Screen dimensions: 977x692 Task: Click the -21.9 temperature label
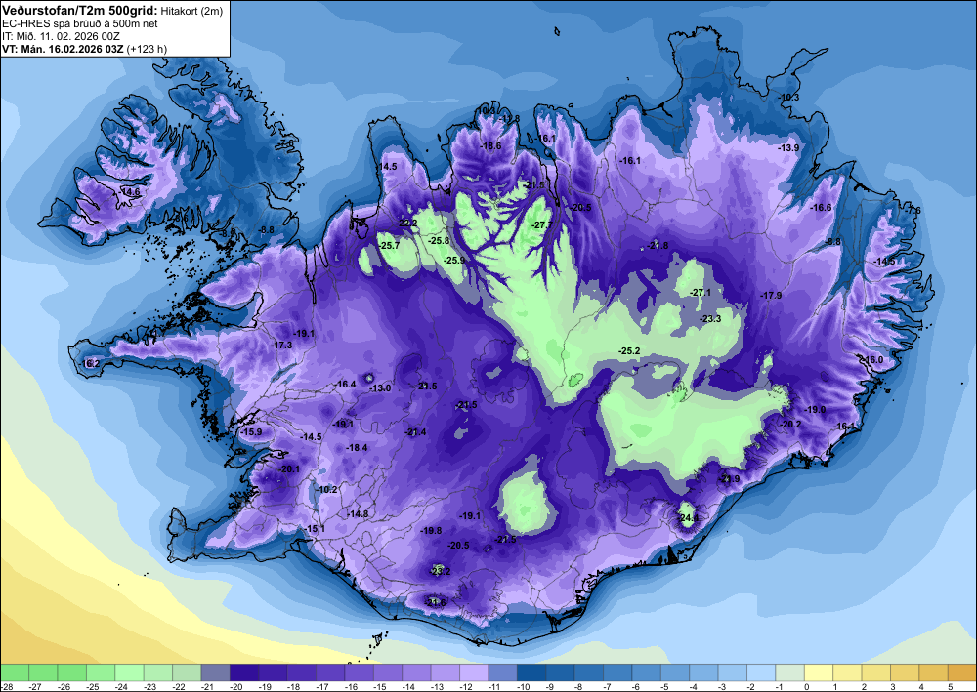[729, 478]
